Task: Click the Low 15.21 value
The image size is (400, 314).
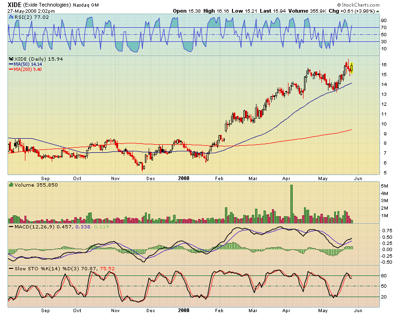Action: (x=245, y=11)
